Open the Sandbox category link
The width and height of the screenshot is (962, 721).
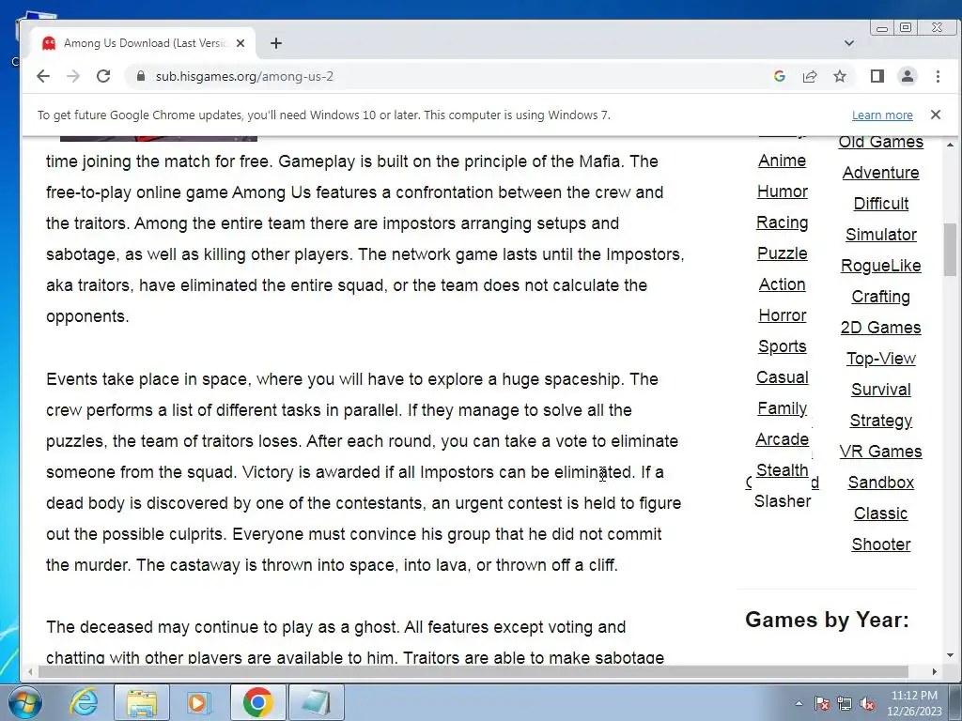[881, 483]
